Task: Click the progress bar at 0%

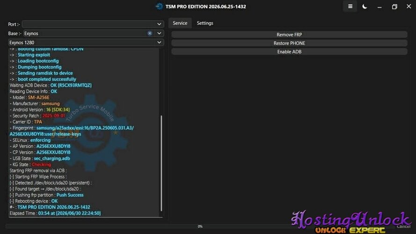Action: pos(200,227)
